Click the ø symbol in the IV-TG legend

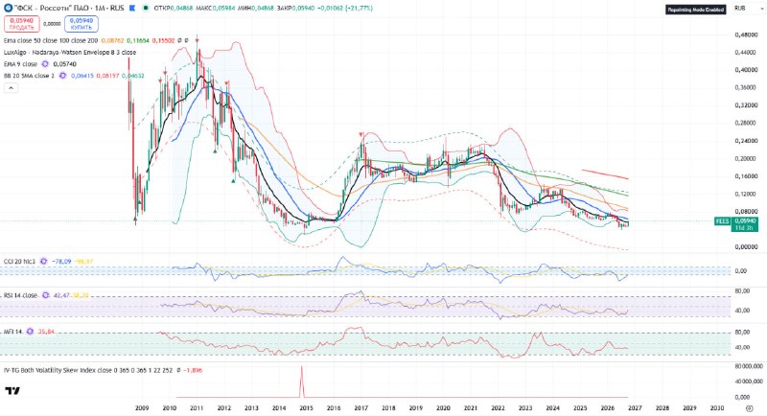(178, 371)
